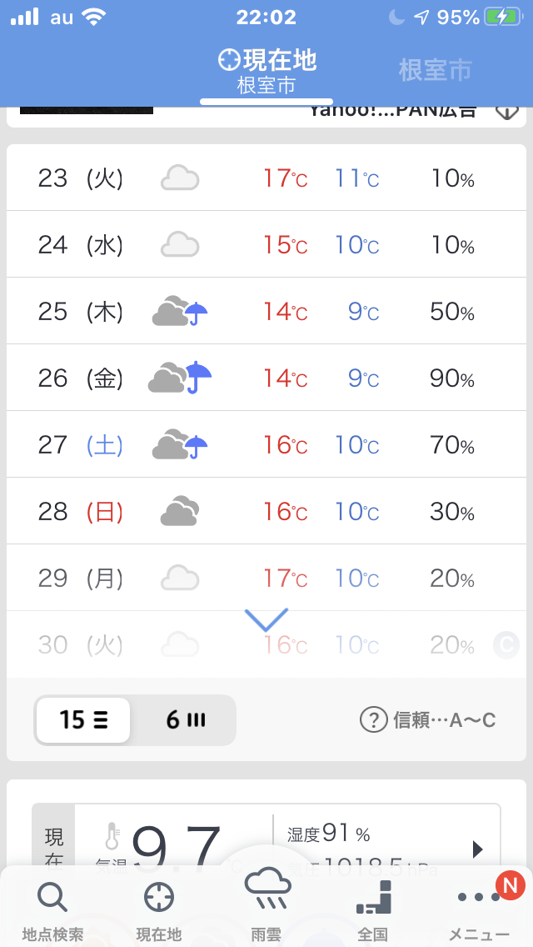The image size is (533, 947).
Task: Tap the battery indicator in status bar
Action: point(503,17)
